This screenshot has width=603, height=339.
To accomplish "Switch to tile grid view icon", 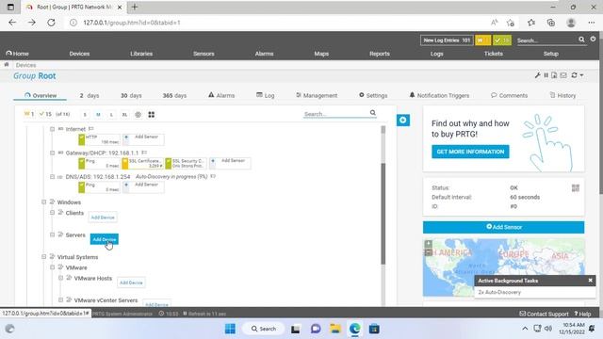I will click(151, 115).
